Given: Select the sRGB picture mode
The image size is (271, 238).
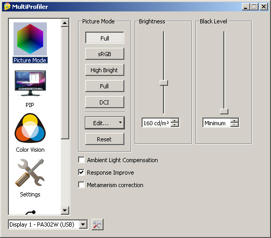Looking at the screenshot, I should pyautogui.click(x=105, y=54).
